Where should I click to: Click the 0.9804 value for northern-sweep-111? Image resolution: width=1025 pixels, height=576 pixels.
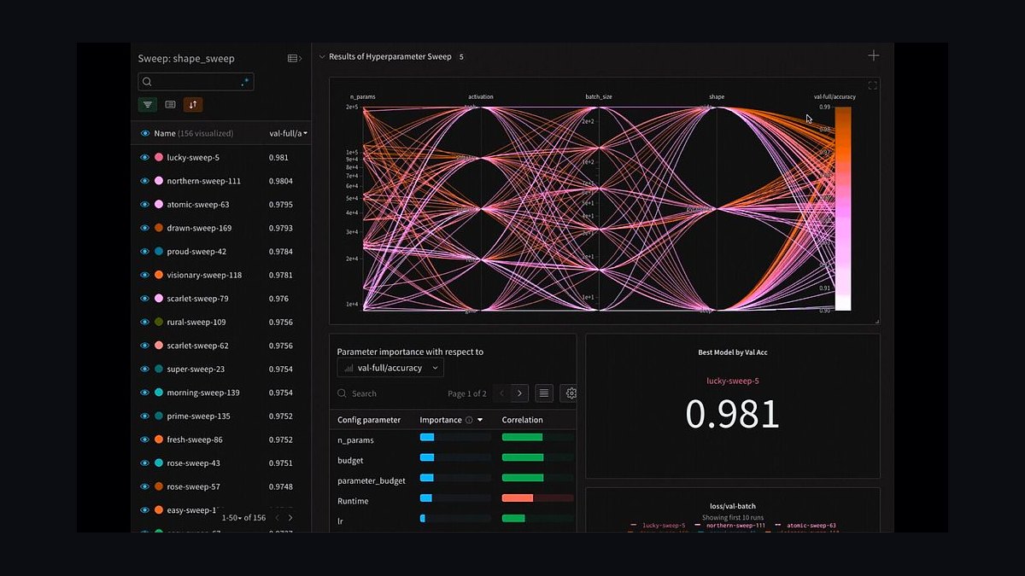pos(280,181)
